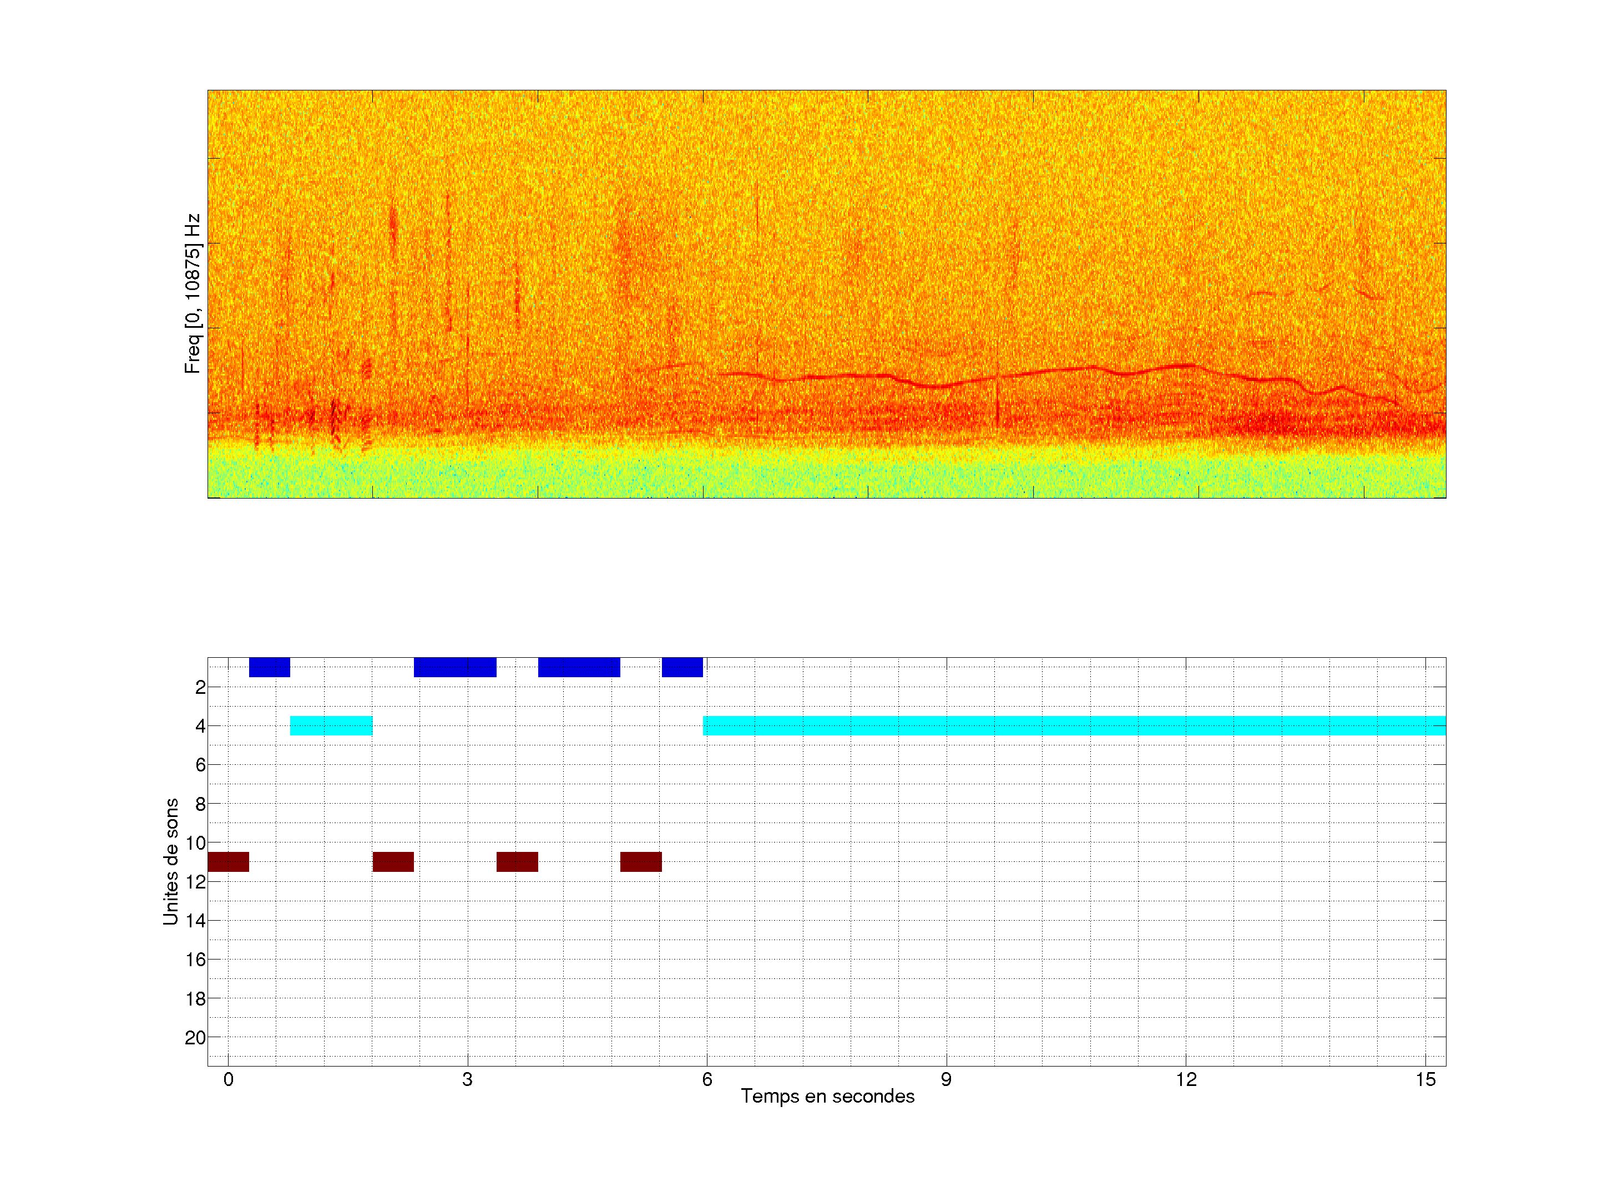Click the third blue bar near 4.5 seconds
The height and width of the screenshot is (1198, 1598).
tap(579, 667)
